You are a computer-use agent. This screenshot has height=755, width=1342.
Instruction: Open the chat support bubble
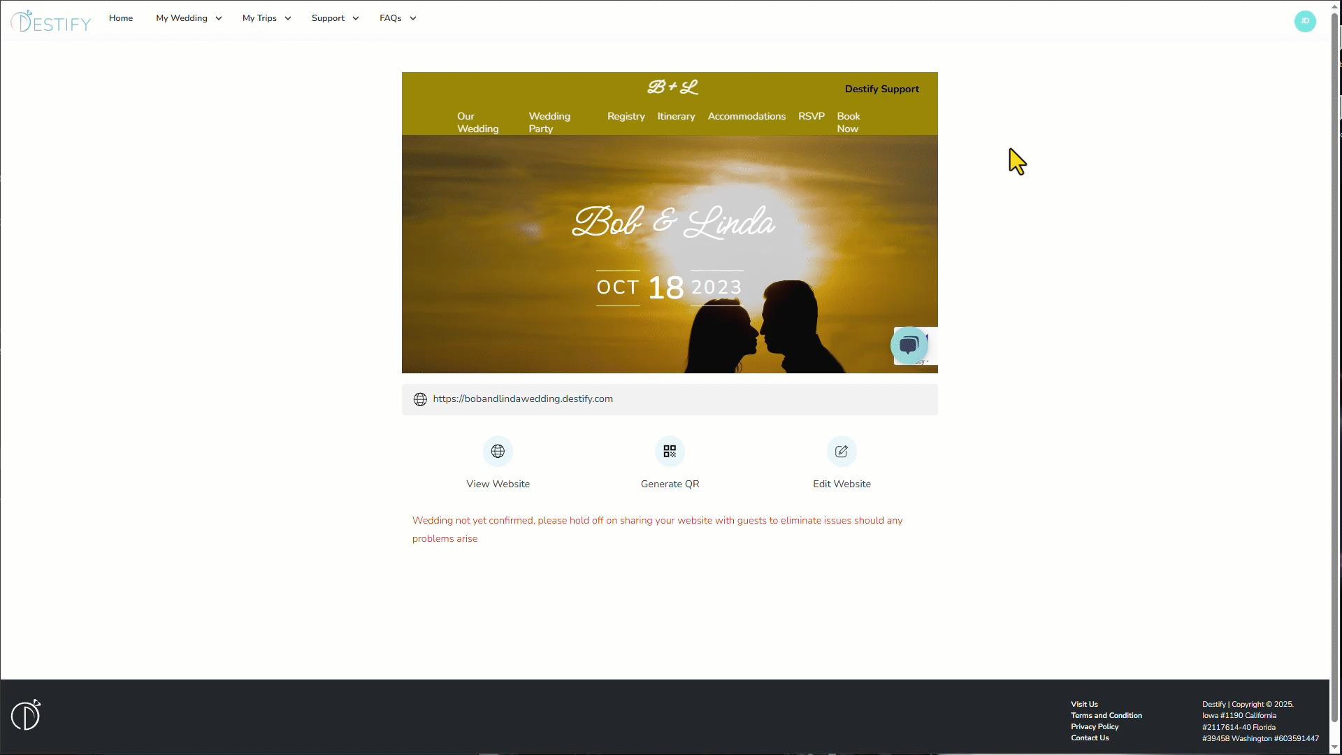tap(909, 345)
